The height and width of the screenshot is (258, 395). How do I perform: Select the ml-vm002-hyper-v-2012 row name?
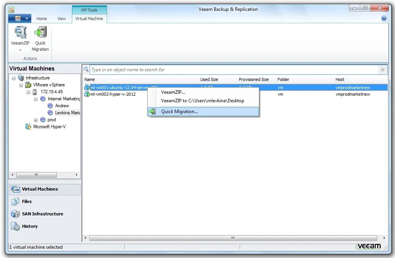coord(113,94)
